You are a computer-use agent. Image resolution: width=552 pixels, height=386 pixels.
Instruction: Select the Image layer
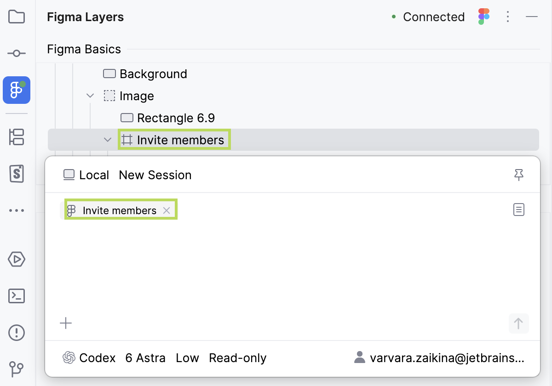(129, 96)
